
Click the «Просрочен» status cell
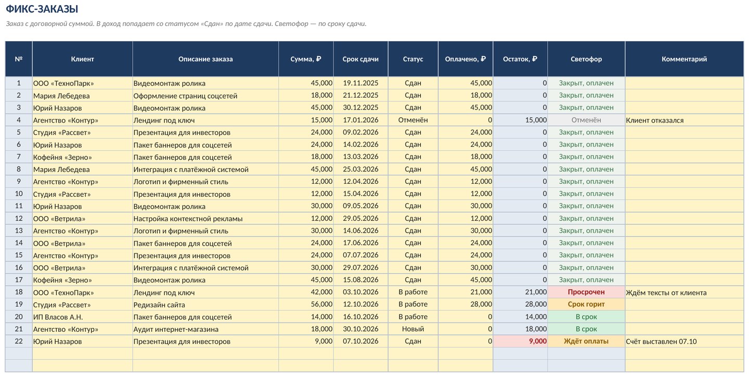pyautogui.click(x=586, y=292)
